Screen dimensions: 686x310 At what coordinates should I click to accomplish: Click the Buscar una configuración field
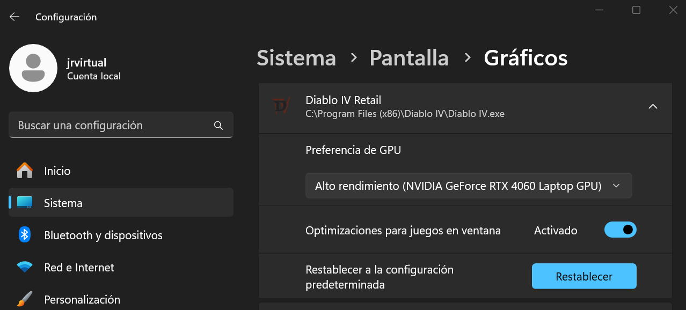pos(113,126)
